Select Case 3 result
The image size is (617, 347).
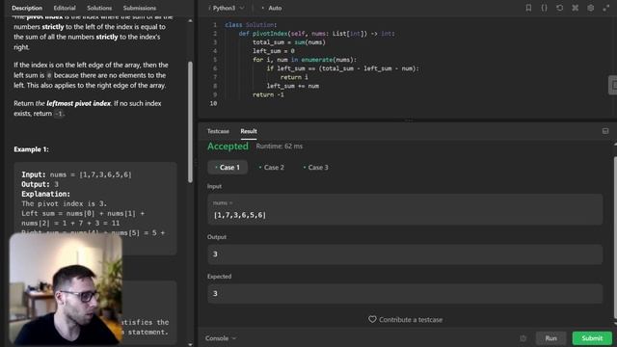(315, 167)
